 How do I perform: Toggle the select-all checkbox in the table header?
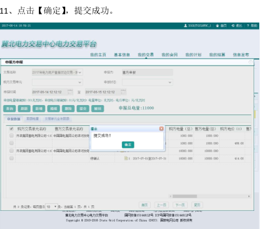click(11, 129)
